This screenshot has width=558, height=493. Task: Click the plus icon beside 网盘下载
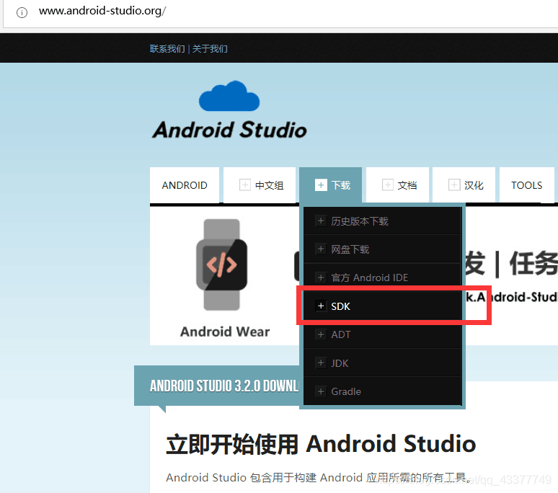321,249
